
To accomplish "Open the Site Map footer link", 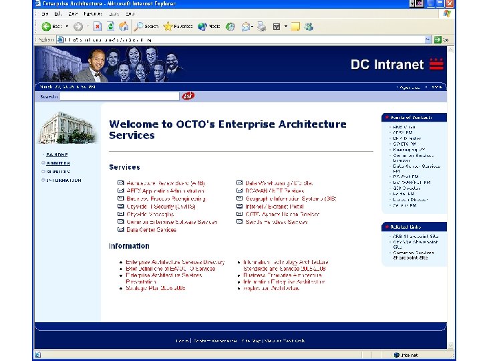I will click(x=251, y=341).
